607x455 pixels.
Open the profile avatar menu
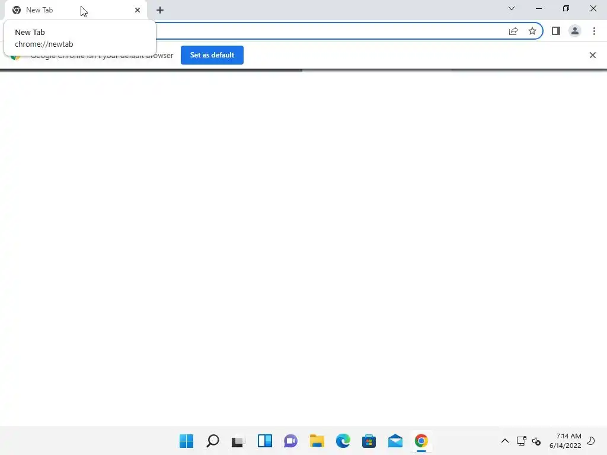pos(575,31)
